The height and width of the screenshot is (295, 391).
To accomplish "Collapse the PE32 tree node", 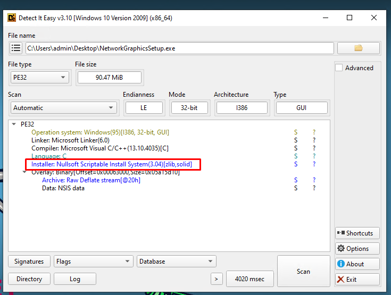I will coord(14,124).
